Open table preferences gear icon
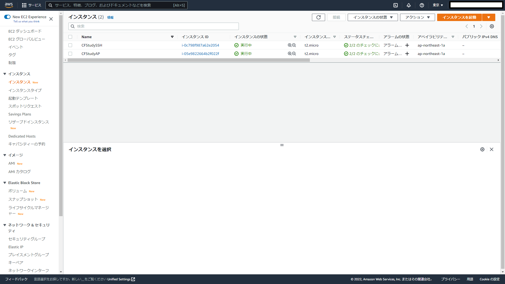505x284 pixels. 492,26
